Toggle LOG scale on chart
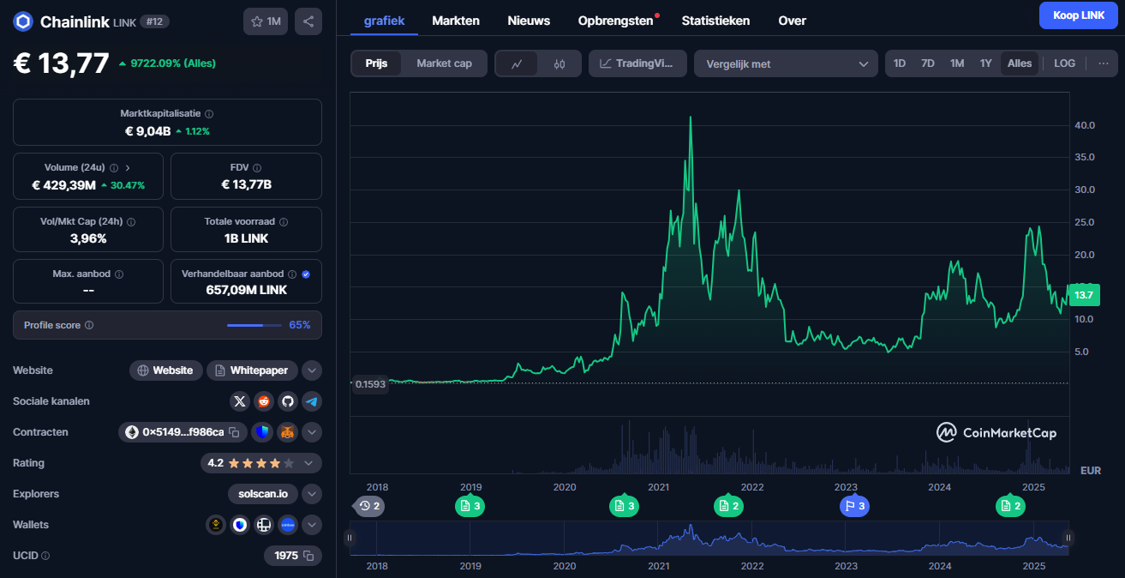The width and height of the screenshot is (1125, 578). 1065,63
